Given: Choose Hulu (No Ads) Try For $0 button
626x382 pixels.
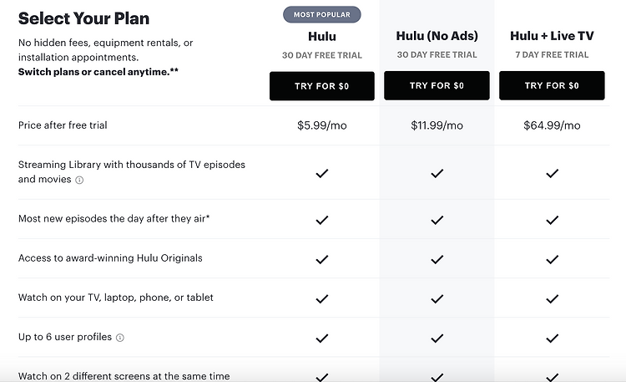Looking at the screenshot, I should [x=437, y=85].
